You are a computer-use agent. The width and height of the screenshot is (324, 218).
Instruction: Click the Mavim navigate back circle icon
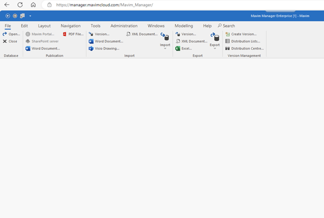(8, 16)
